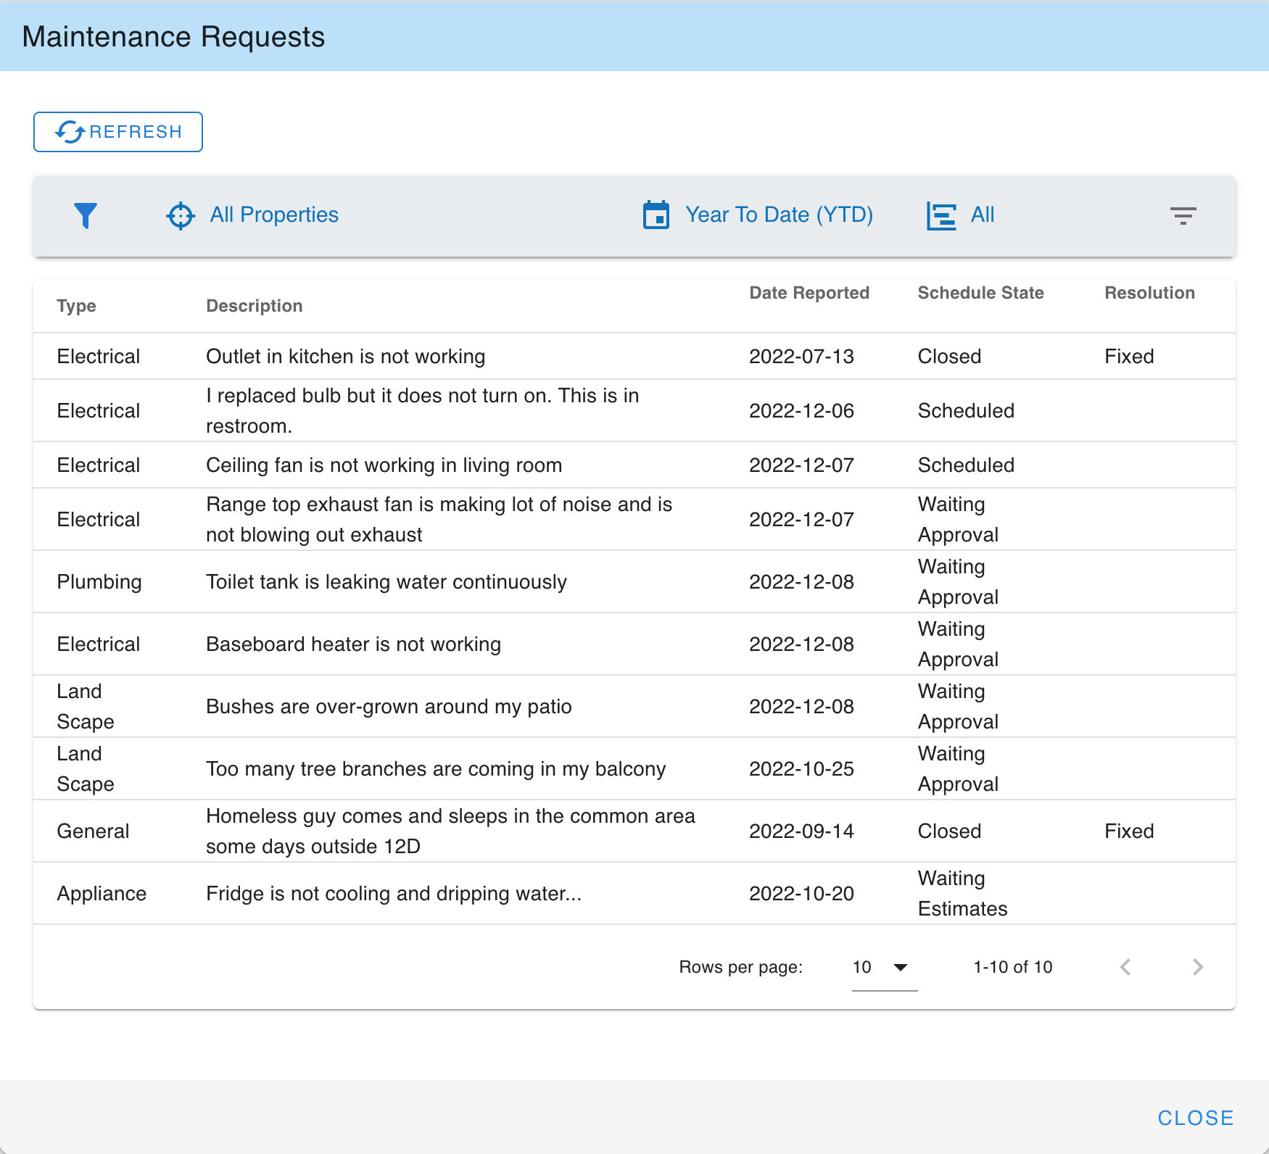1269x1154 pixels.
Task: Open the rows per page dropdown
Action: coord(884,967)
